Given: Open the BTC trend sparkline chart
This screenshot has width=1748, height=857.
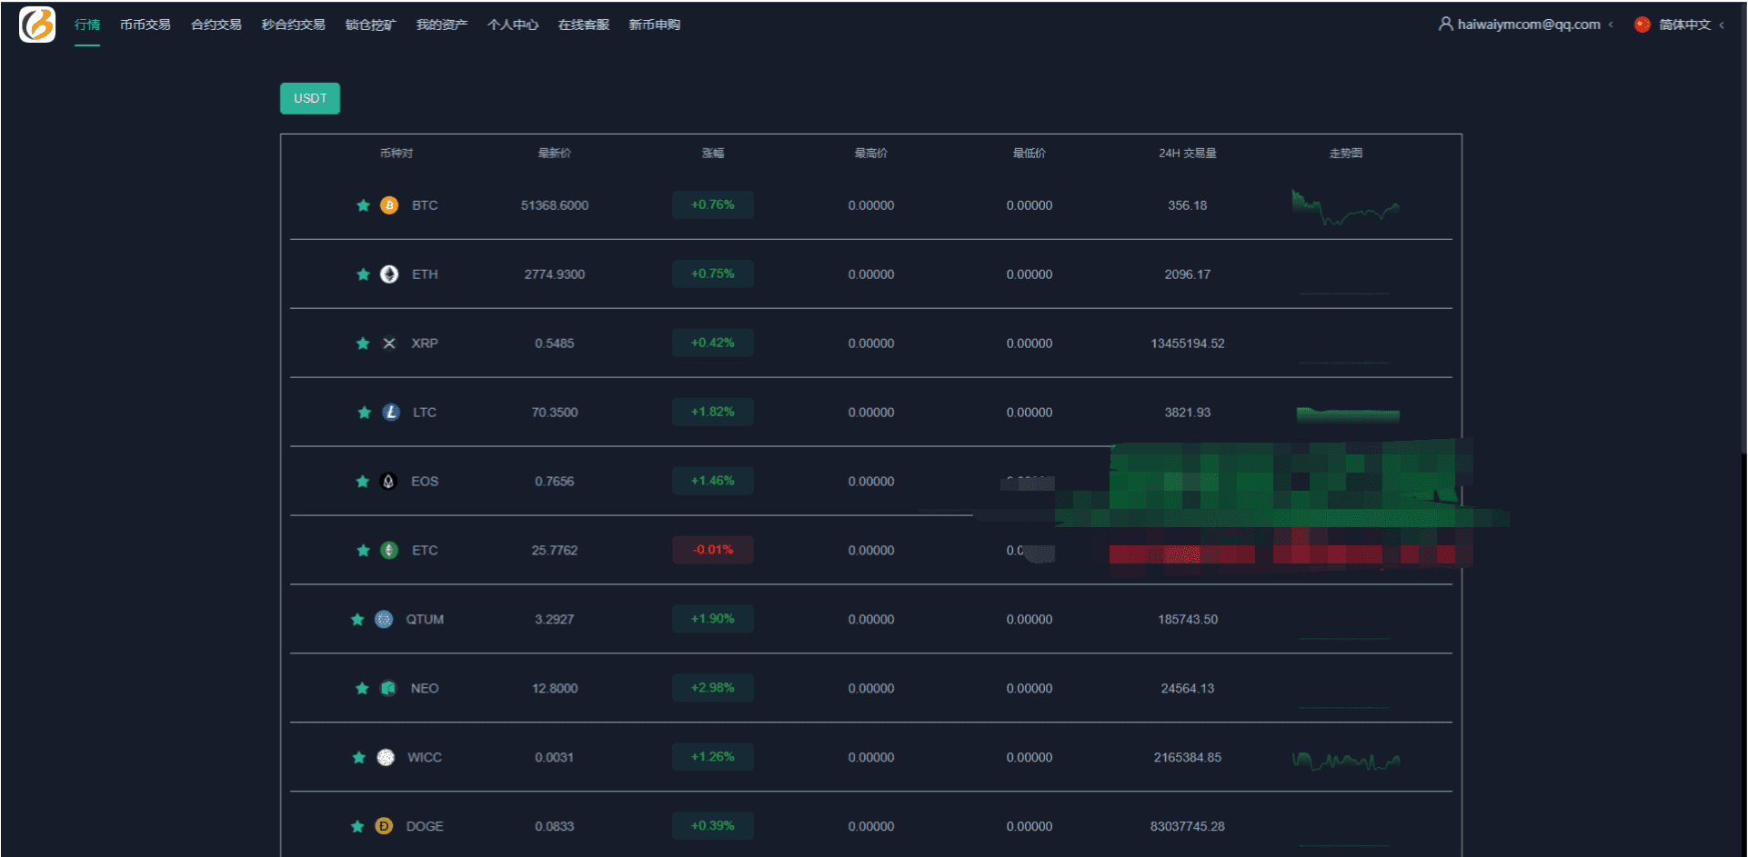Looking at the screenshot, I should tap(1345, 208).
